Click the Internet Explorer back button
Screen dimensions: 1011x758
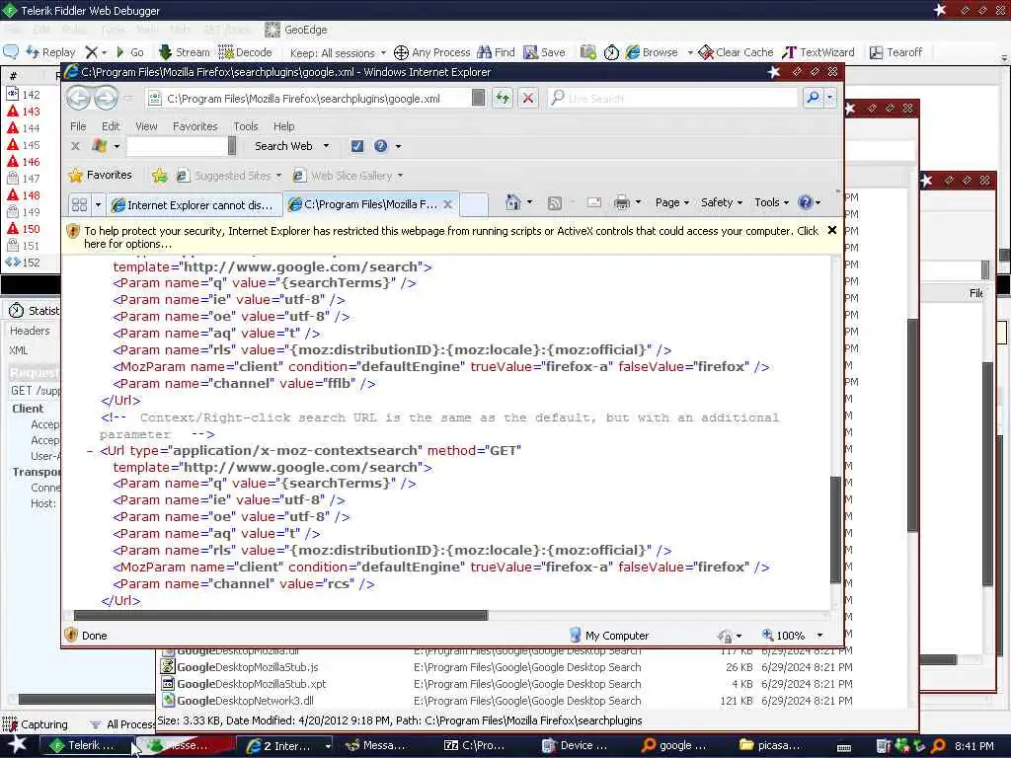tap(79, 98)
